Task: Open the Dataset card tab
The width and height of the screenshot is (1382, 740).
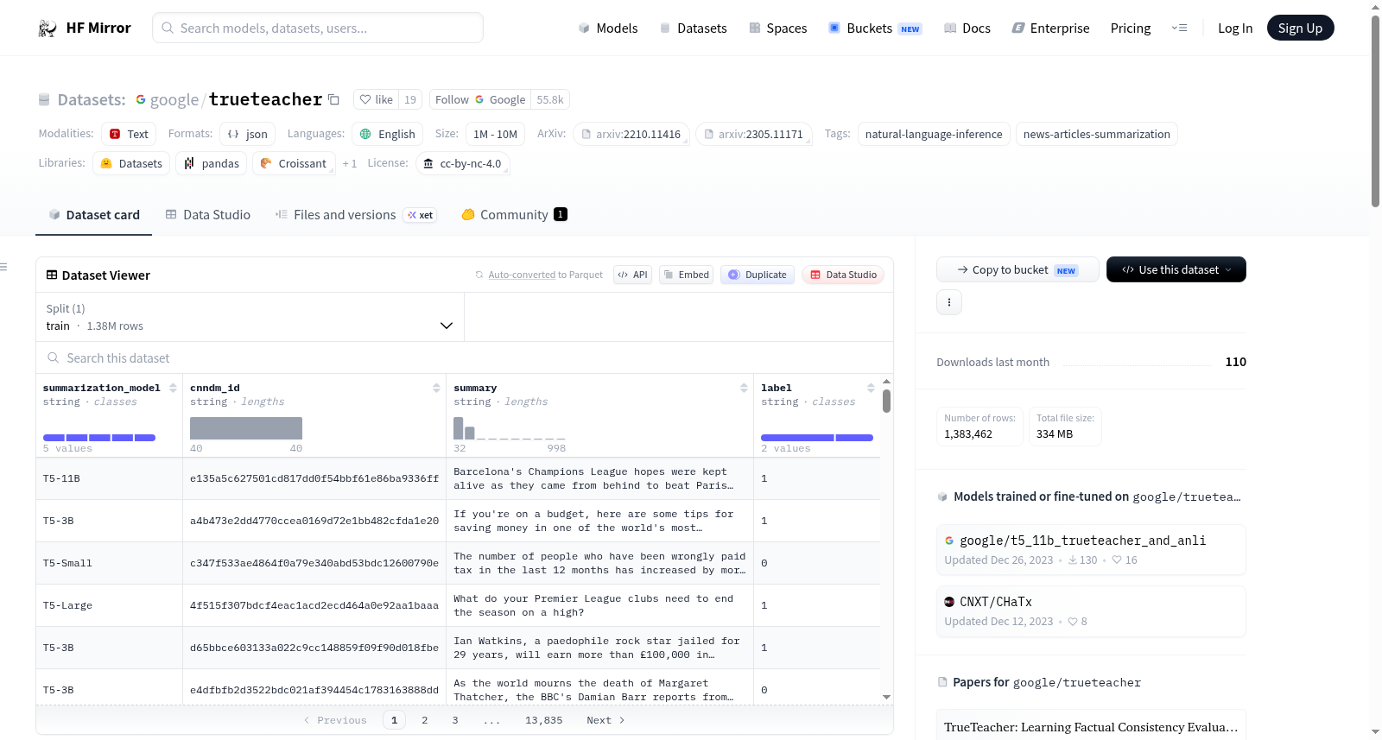Action: 93,214
